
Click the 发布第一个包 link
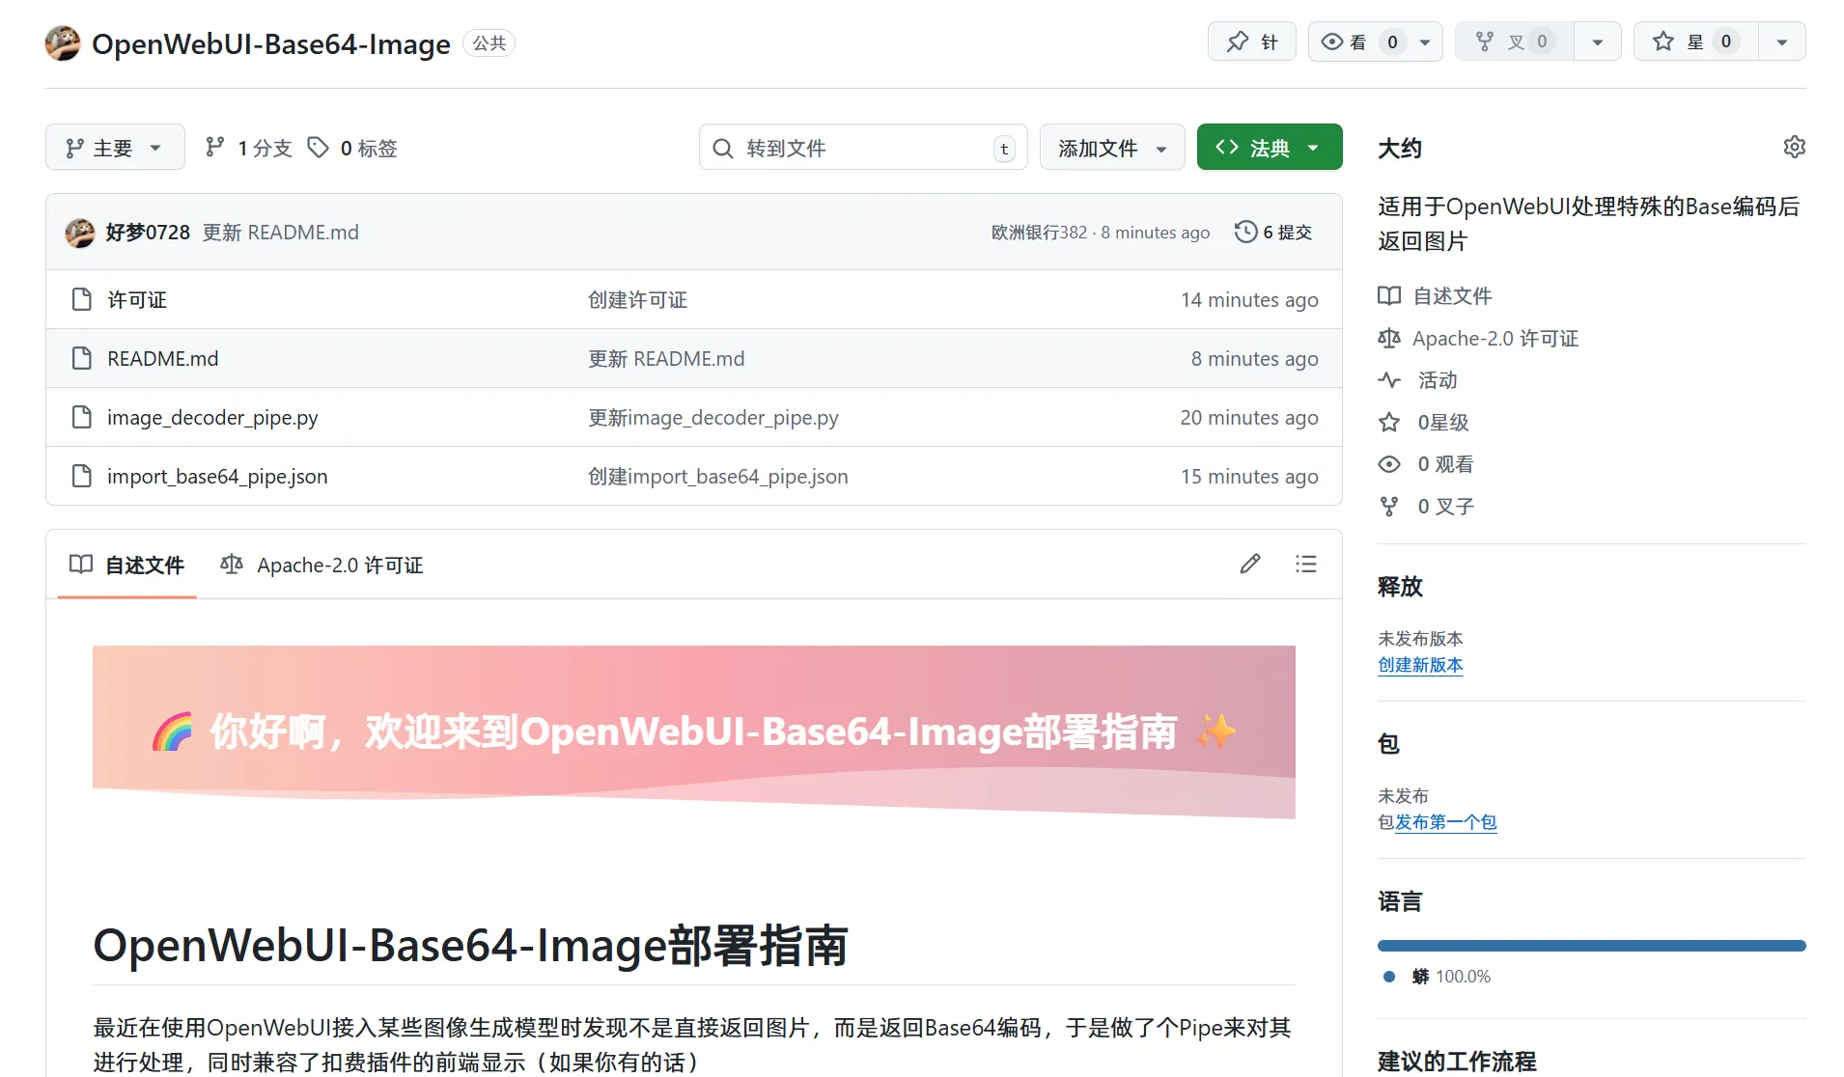(x=1444, y=821)
